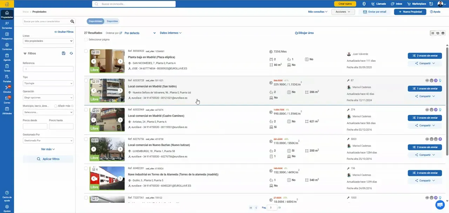Open Compartir menu for Planta baja en Madrid
Image resolution: width=449 pixels, height=213 pixels.
coord(425,63)
